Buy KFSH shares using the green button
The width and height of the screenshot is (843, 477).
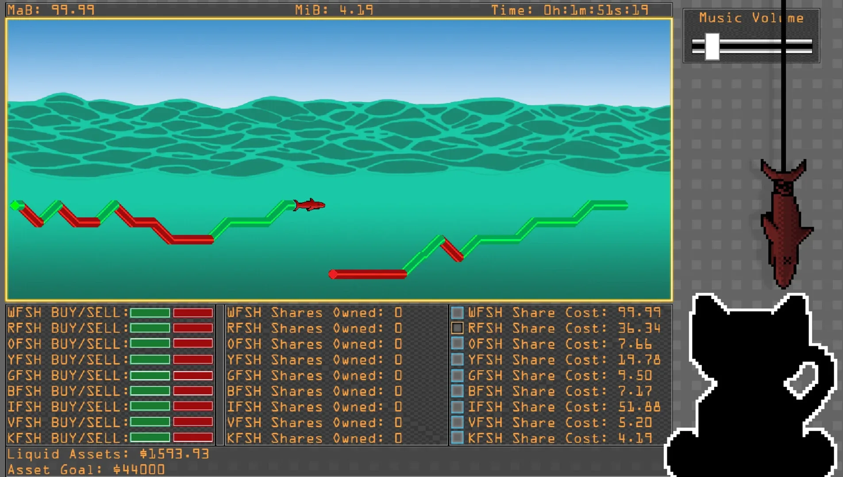150,438
